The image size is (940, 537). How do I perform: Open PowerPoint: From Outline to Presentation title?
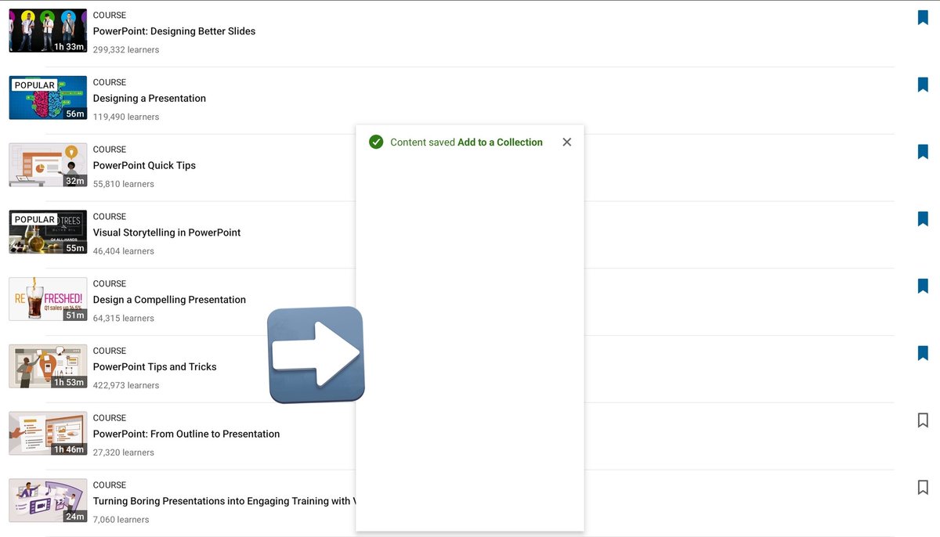(186, 434)
